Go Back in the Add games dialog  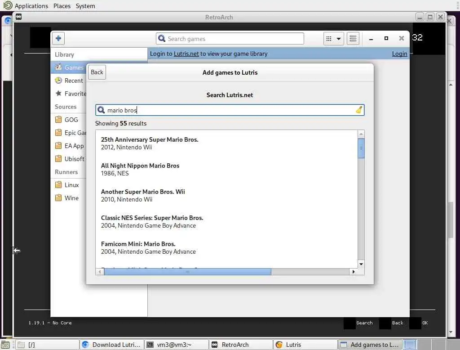[x=97, y=72]
